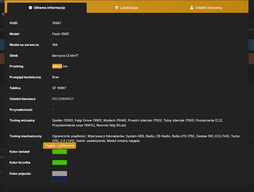Click the Flash (565) model text
Image resolution: width=254 pixels, height=192 pixels.
tap(60, 34)
